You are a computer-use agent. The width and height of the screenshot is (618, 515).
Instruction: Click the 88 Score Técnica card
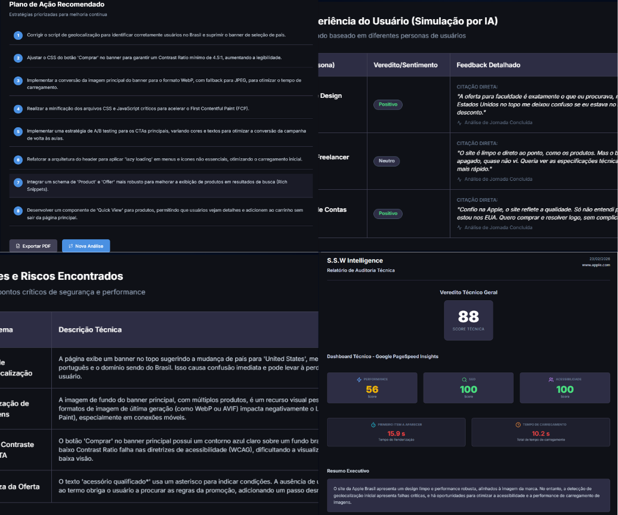pyautogui.click(x=468, y=320)
